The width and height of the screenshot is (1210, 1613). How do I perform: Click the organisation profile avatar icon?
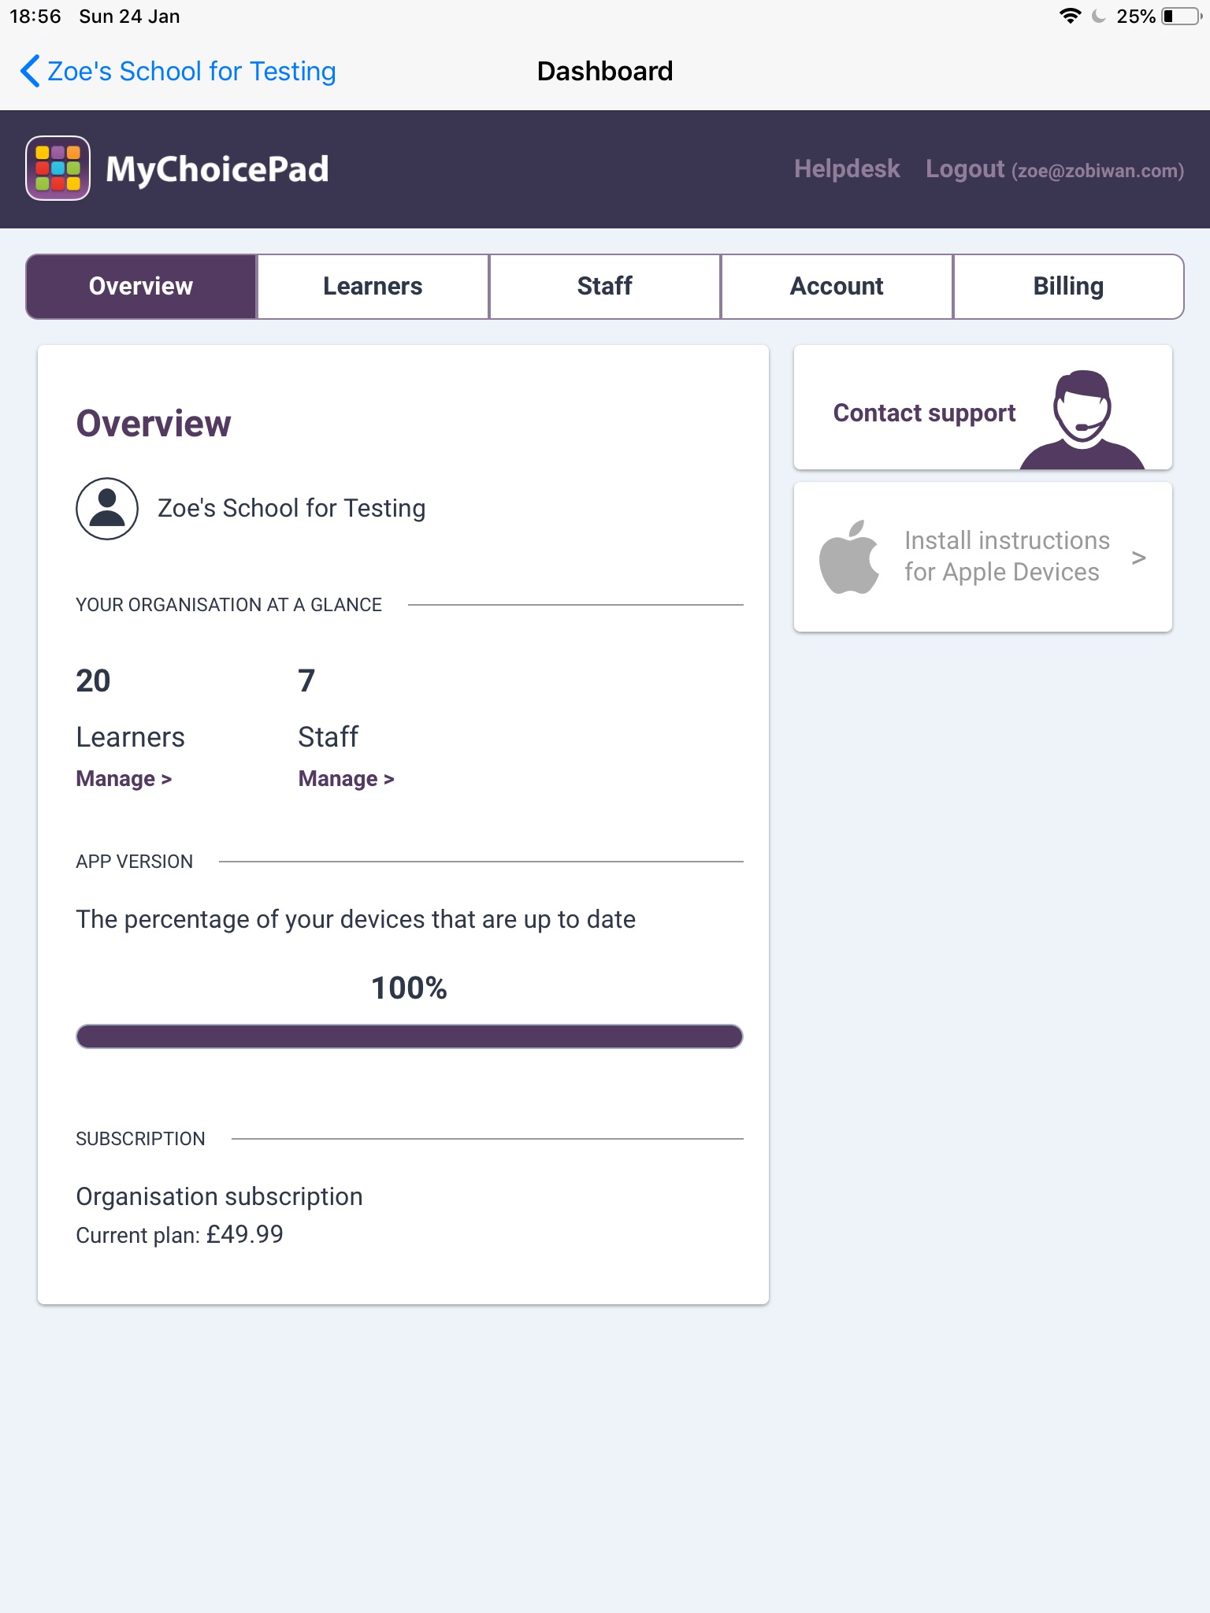pos(107,509)
